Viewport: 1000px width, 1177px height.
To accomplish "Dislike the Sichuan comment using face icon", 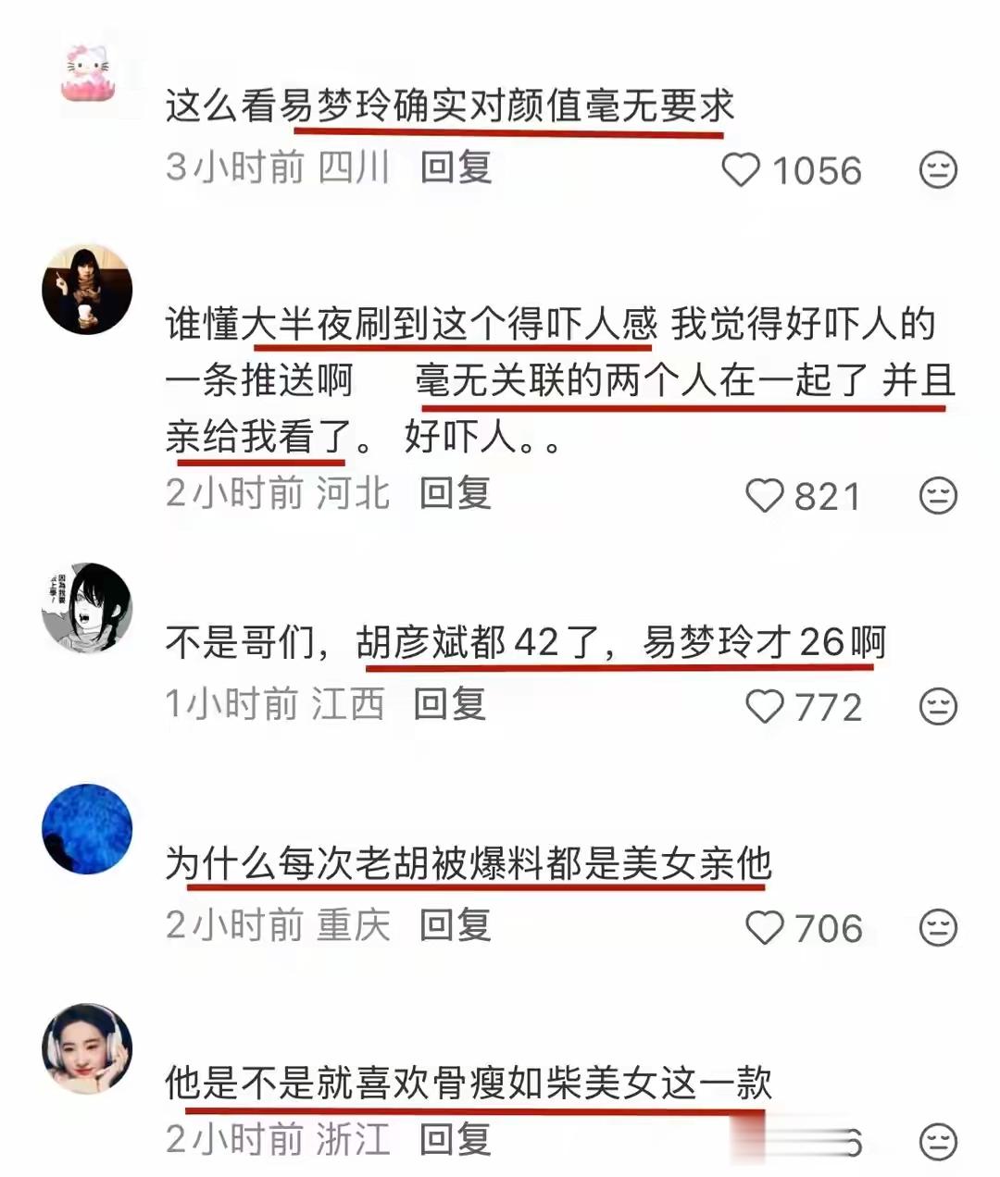I will click(937, 170).
